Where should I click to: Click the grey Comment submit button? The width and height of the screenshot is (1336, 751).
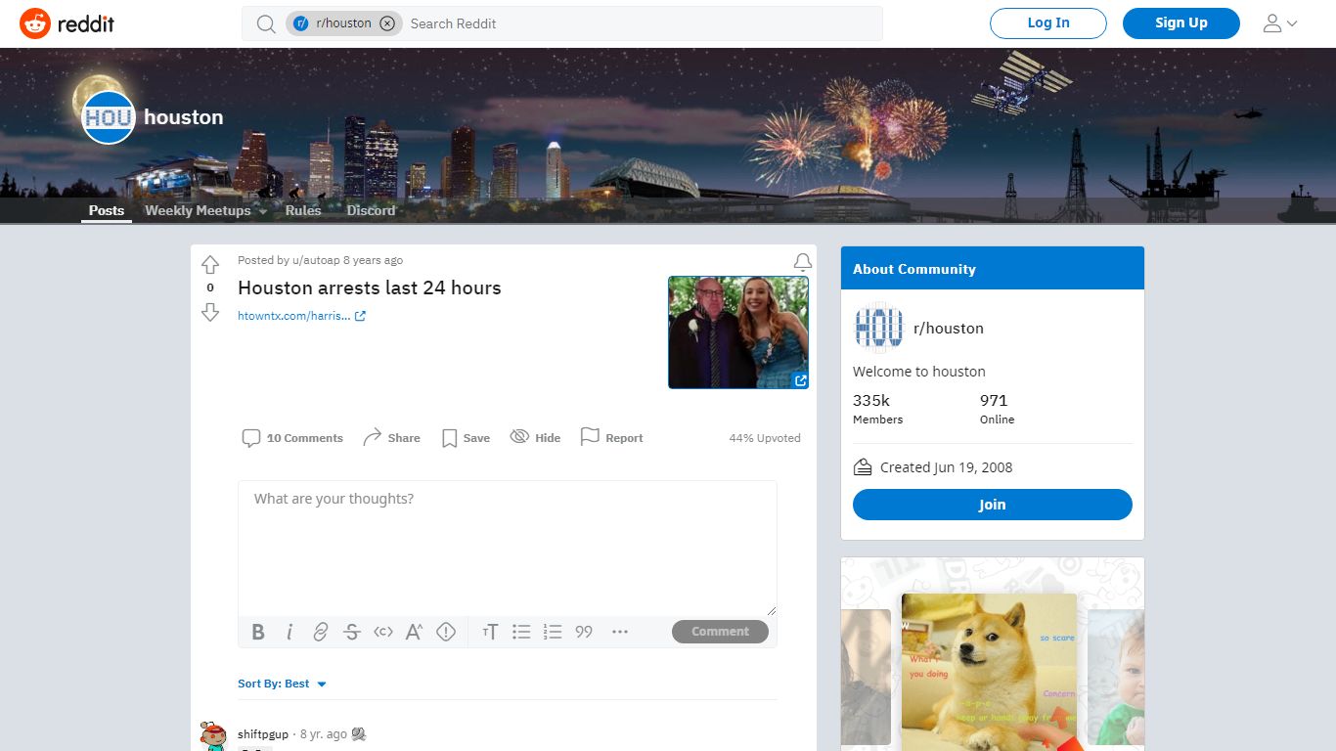click(720, 632)
